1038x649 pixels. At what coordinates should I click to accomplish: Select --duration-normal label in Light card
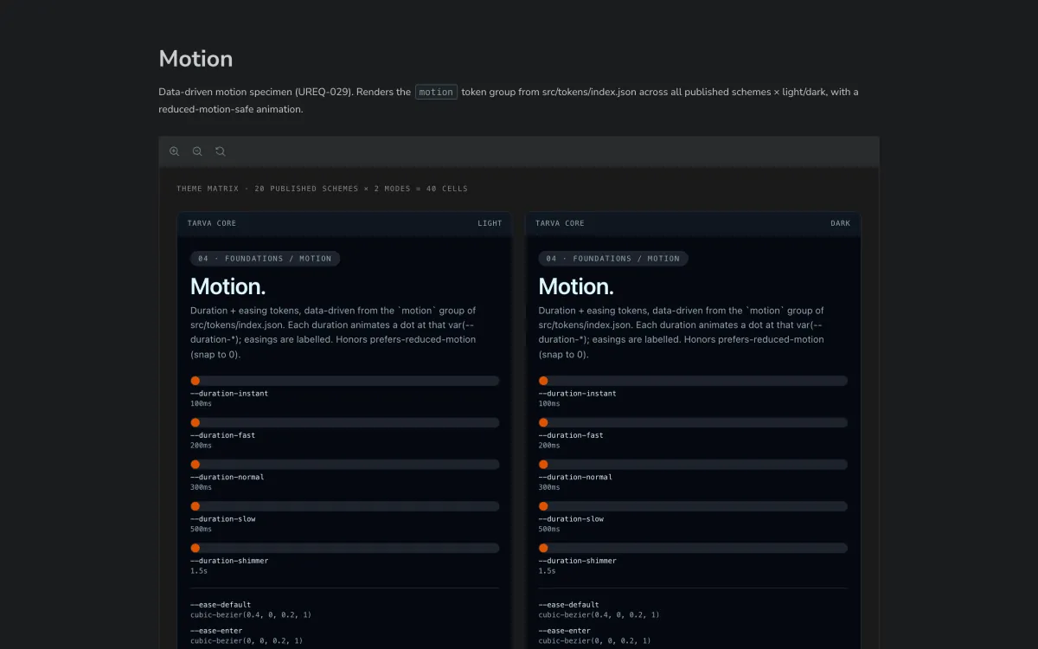coord(227,477)
